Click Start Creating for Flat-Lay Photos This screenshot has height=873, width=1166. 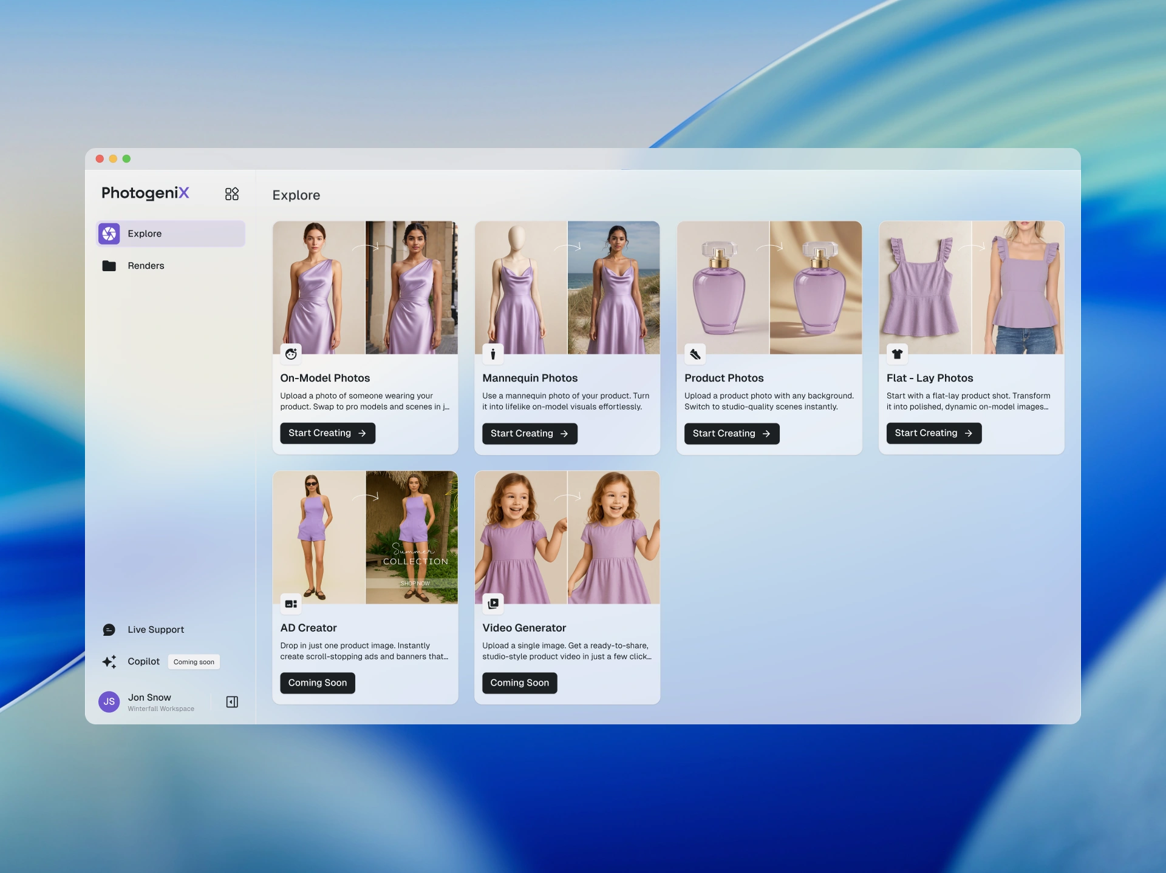933,433
